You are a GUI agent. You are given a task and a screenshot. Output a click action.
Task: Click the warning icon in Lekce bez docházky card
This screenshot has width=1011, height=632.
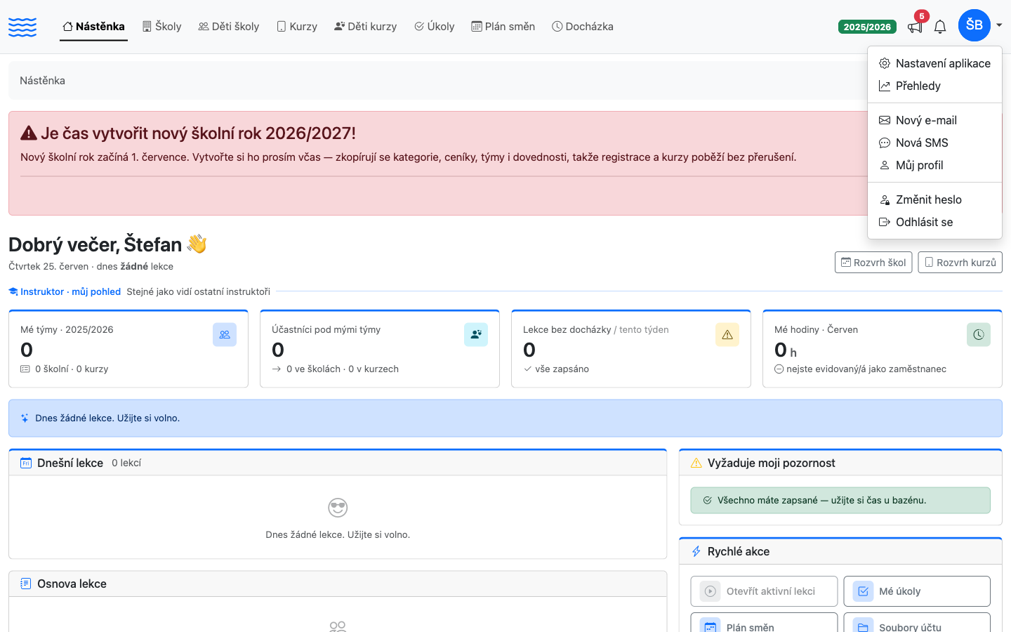727,335
